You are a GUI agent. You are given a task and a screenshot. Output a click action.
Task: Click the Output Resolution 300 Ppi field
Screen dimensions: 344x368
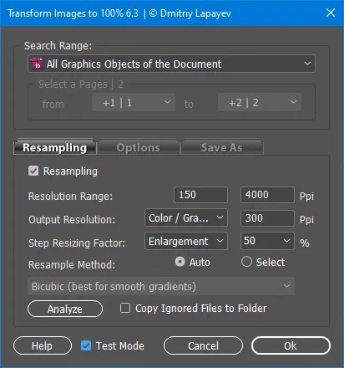click(x=267, y=218)
